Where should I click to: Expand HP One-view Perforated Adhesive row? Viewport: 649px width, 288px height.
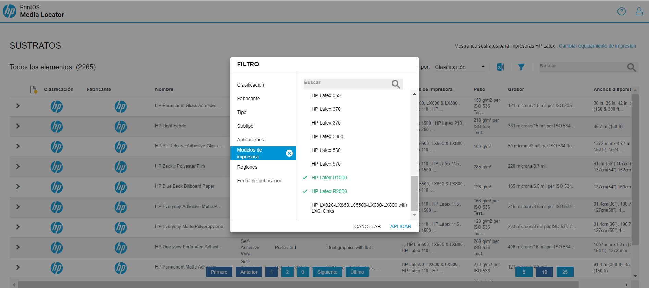(x=18, y=247)
